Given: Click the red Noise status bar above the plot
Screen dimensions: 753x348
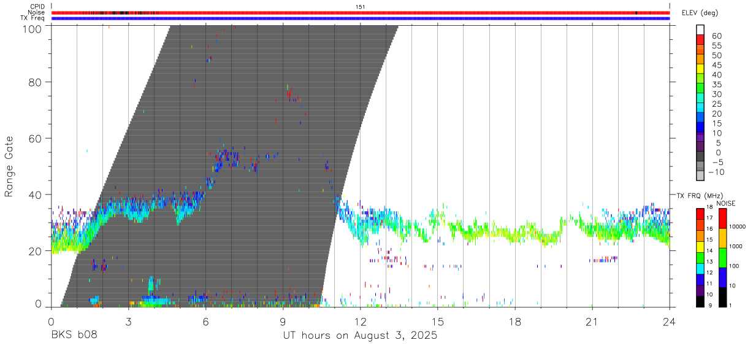Looking at the screenshot, I should (361, 12).
